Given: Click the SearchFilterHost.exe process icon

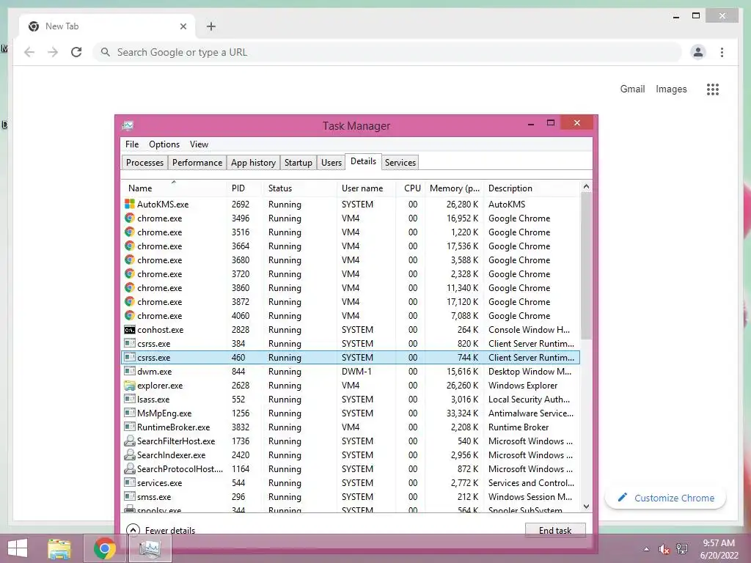Looking at the screenshot, I should tap(129, 441).
